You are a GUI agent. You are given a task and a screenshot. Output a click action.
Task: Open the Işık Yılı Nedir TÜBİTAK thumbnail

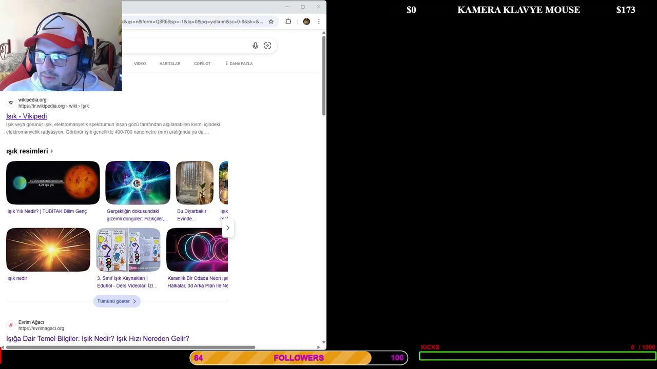(x=53, y=183)
